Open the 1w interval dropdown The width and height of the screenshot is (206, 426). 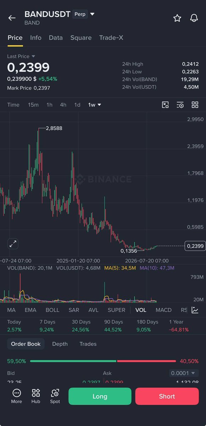coord(95,105)
